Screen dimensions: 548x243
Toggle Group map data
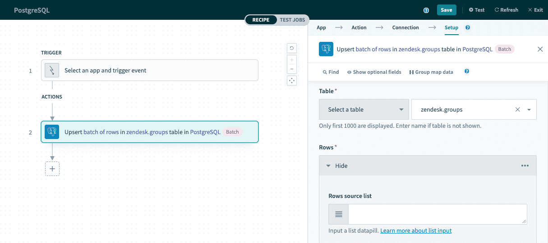point(431,72)
